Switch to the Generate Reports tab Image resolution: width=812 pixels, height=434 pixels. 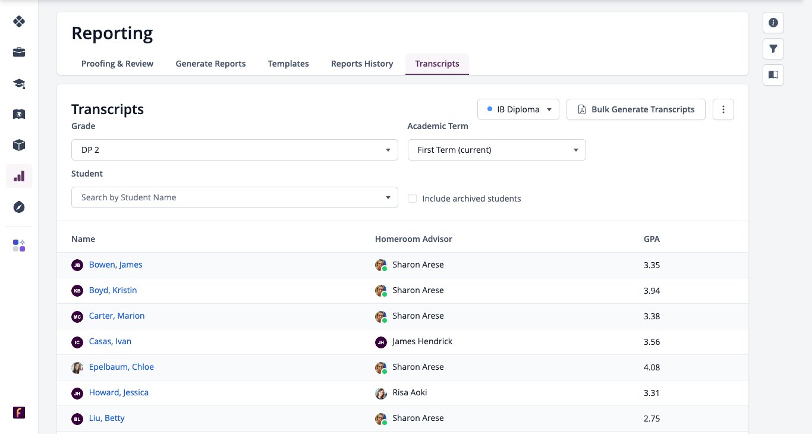tap(210, 64)
